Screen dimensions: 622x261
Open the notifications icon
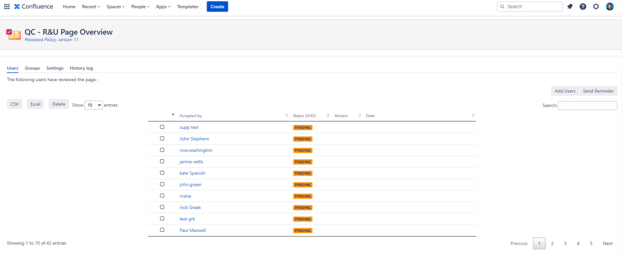(x=570, y=7)
